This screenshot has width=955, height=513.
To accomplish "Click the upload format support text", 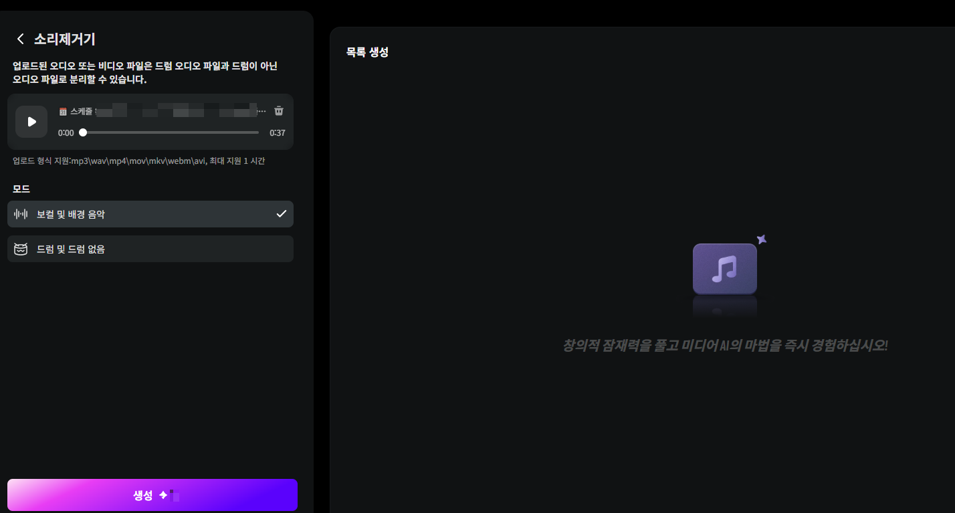I will (x=139, y=161).
